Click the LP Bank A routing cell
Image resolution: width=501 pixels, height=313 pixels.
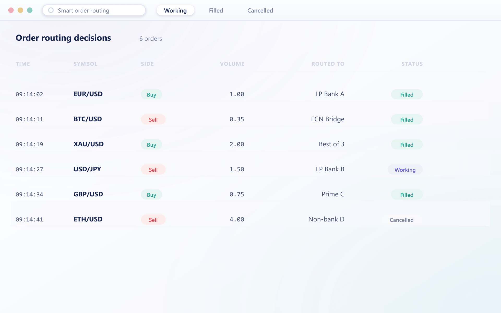coord(330,94)
